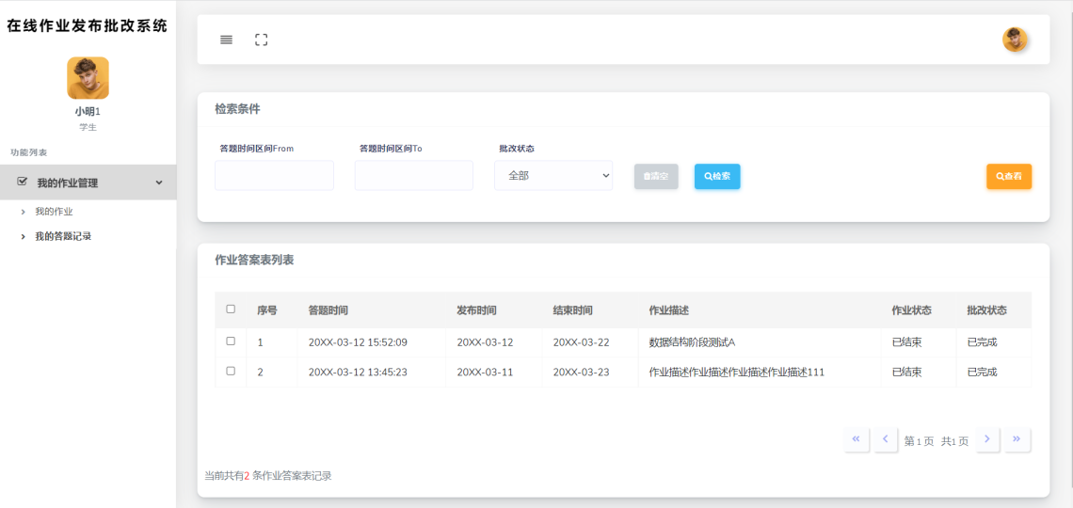Click the arrow before 我的作业
The width and height of the screenshot is (1073, 508).
[24, 212]
